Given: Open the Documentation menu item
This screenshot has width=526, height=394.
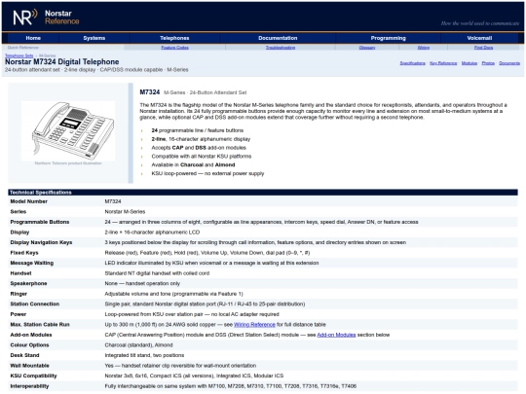Looking at the screenshot, I should click(278, 38).
